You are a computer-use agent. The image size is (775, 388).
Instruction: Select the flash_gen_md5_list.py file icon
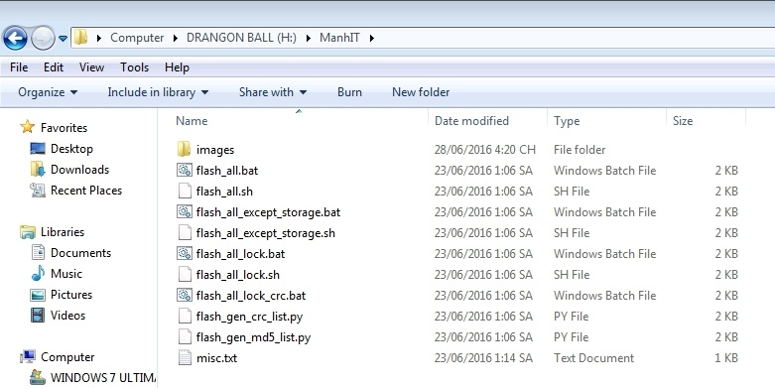coord(185,336)
